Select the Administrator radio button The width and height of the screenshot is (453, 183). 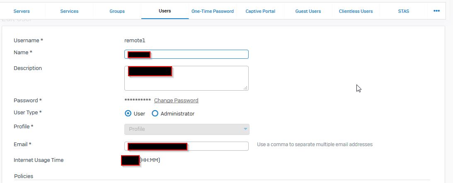click(x=155, y=113)
